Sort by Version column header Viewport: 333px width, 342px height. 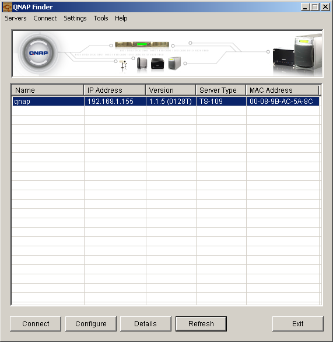point(171,90)
